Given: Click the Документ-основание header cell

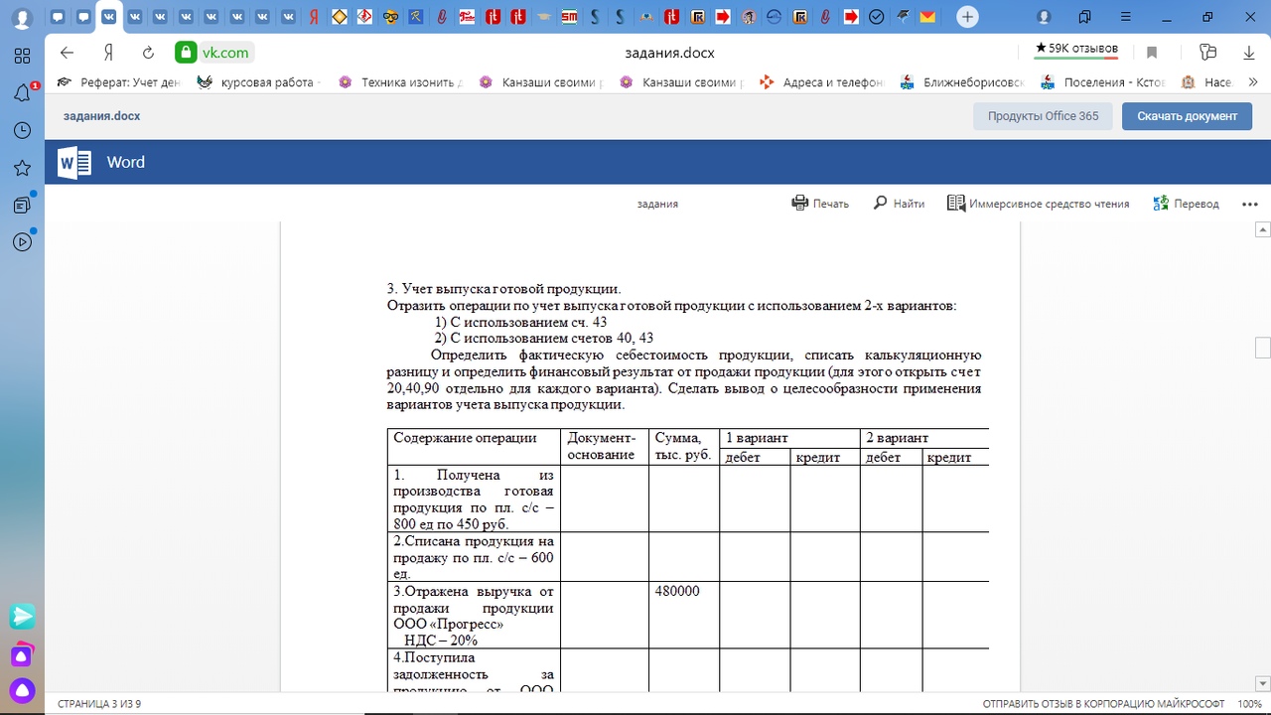Looking at the screenshot, I should [x=605, y=446].
